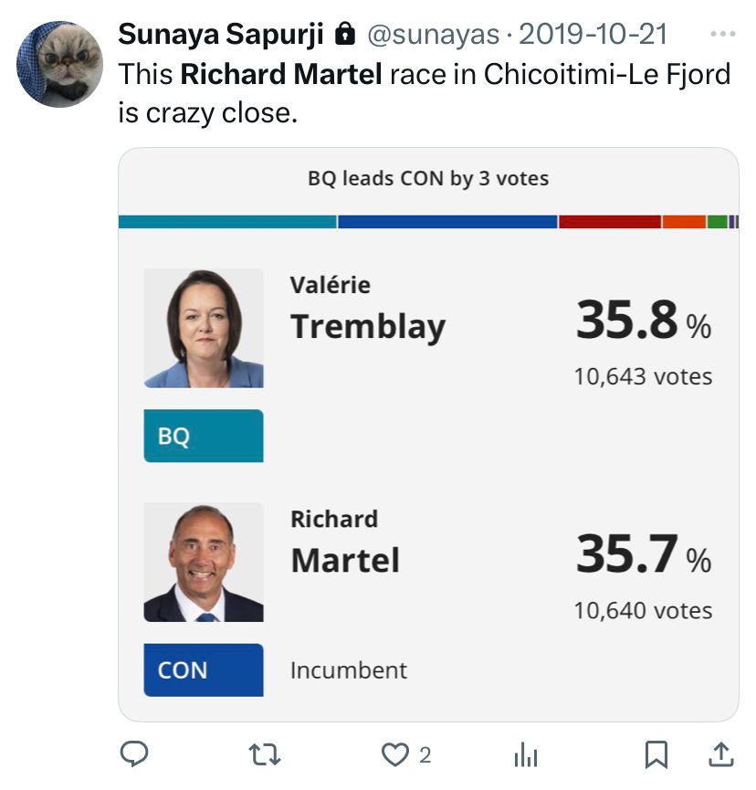The width and height of the screenshot is (756, 790).
Task: Like the tweet with heart icon
Action: pyautogui.click(x=394, y=753)
